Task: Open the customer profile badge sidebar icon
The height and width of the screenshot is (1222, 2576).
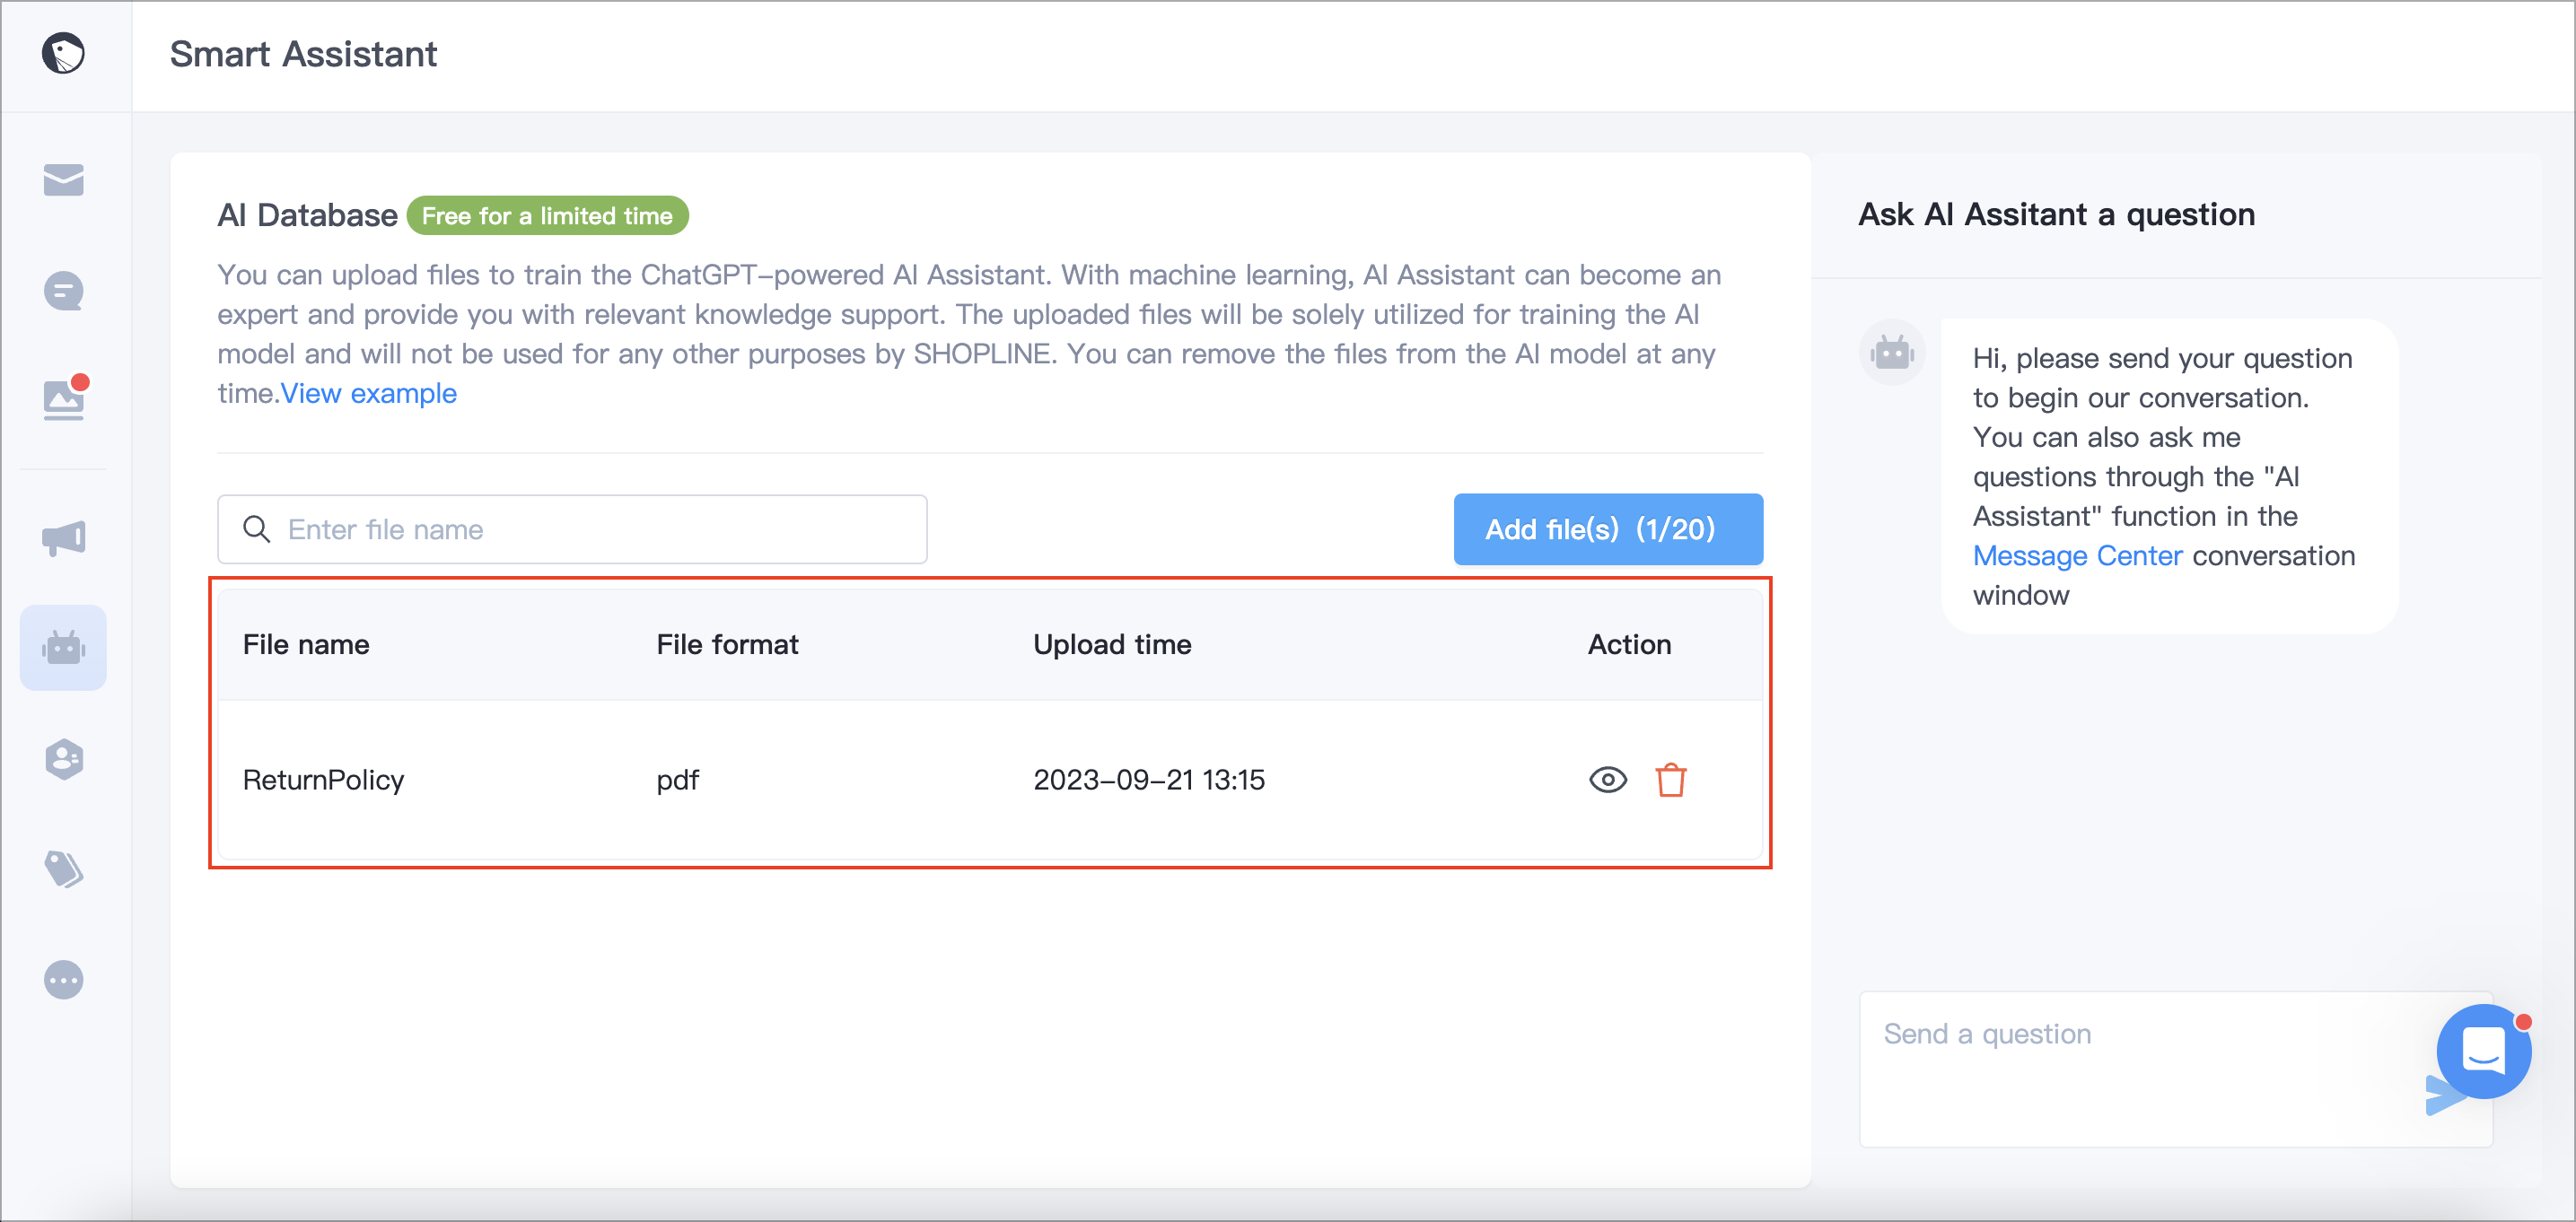Action: [63, 759]
